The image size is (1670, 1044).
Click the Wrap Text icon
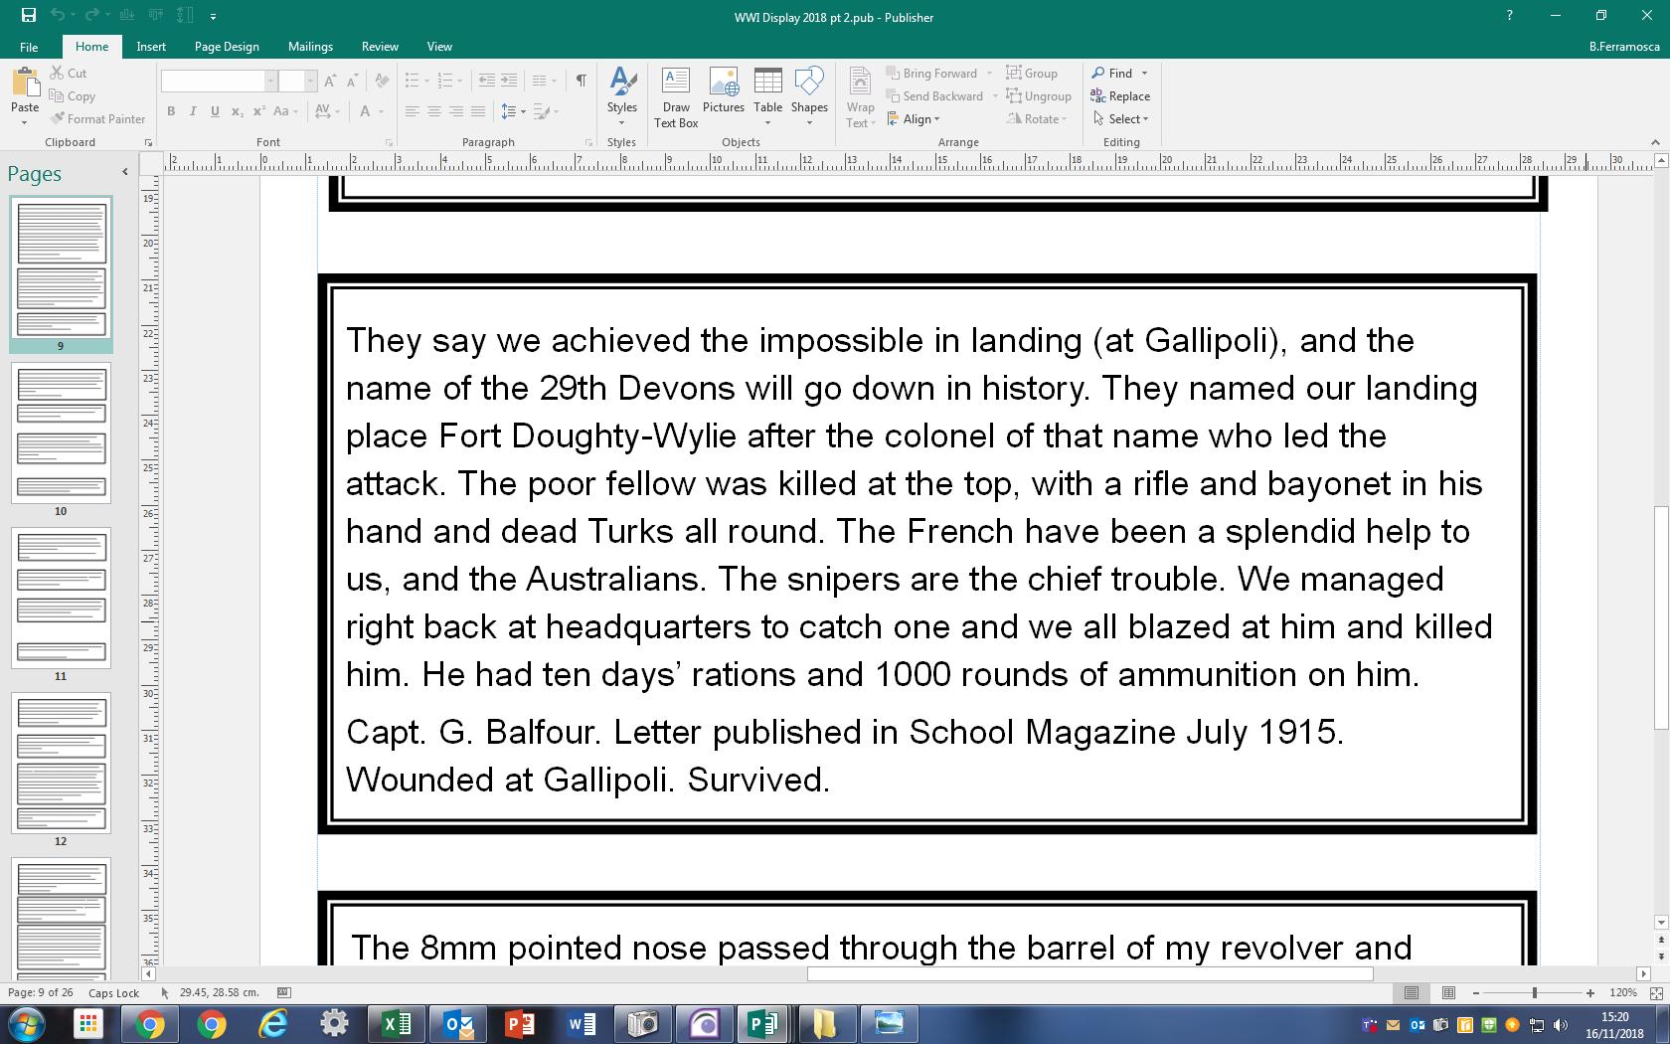861,97
